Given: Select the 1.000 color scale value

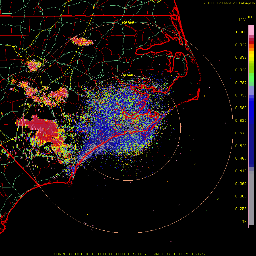Looking at the screenshot, I should (241, 32).
